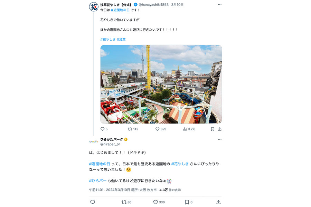Open the Hanayashiki profile avatar
This screenshot has height=207, width=311.
(94, 7)
